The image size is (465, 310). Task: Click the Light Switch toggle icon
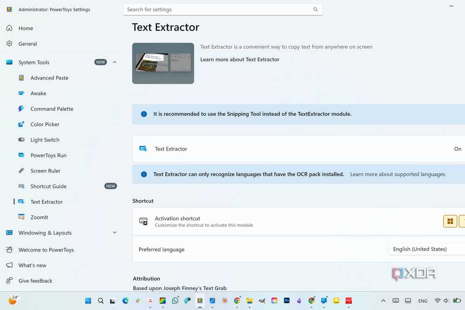pos(21,139)
